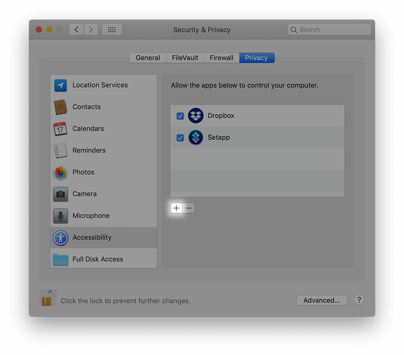Image resolution: width=404 pixels, height=355 pixels.
Task: Open the Advanced… settings button
Action: tap(322, 301)
